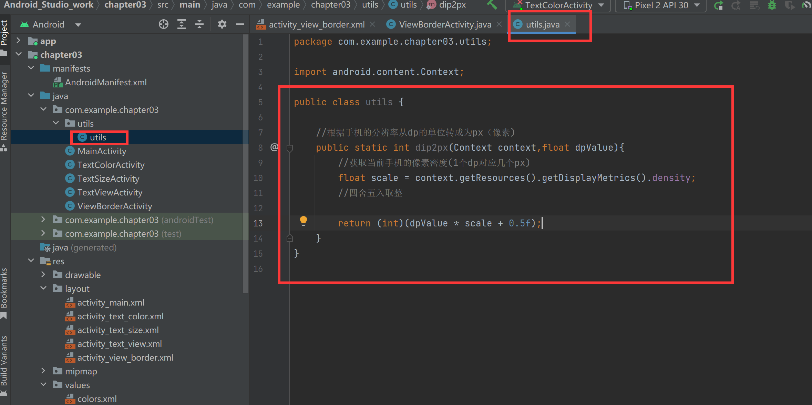
Task: Hide the Project panel with minus icon
Action: 240,24
